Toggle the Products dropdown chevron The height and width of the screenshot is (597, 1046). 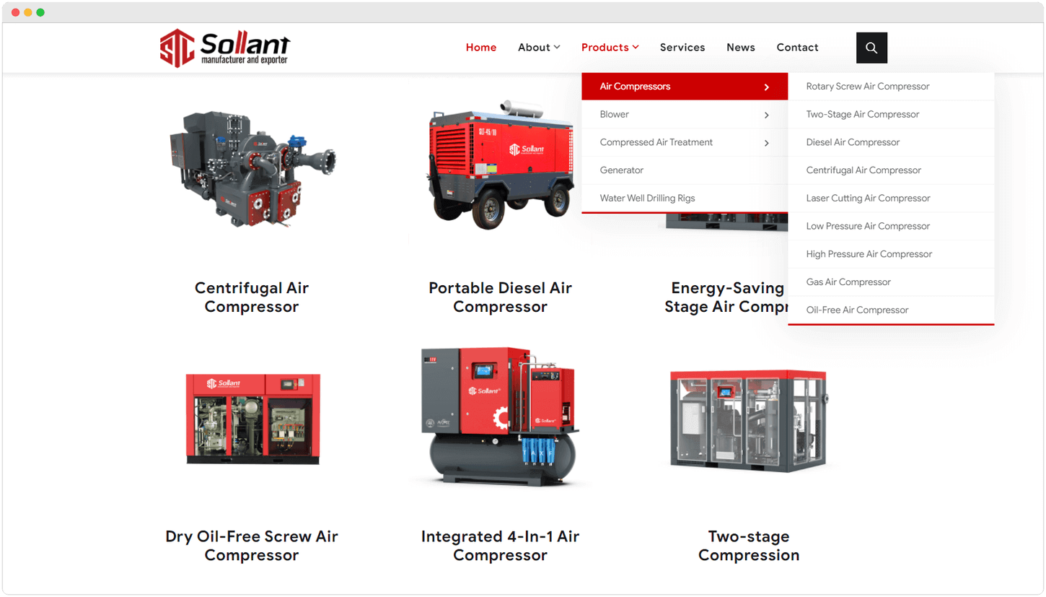point(636,48)
